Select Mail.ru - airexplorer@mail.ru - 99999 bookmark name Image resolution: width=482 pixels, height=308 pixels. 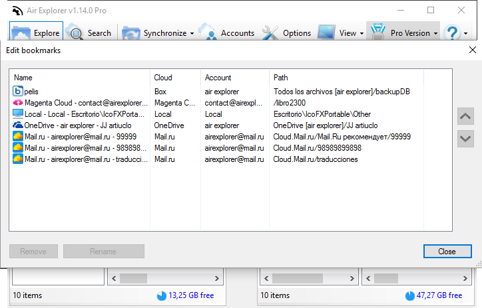pos(81,137)
